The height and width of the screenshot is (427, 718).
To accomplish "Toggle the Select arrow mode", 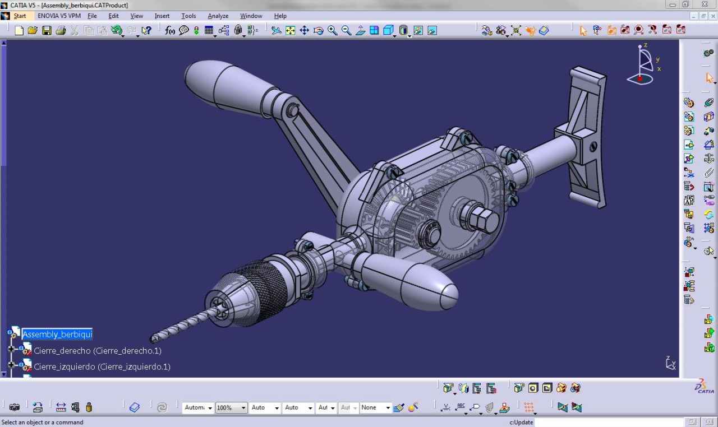I will pyautogui.click(x=583, y=30).
